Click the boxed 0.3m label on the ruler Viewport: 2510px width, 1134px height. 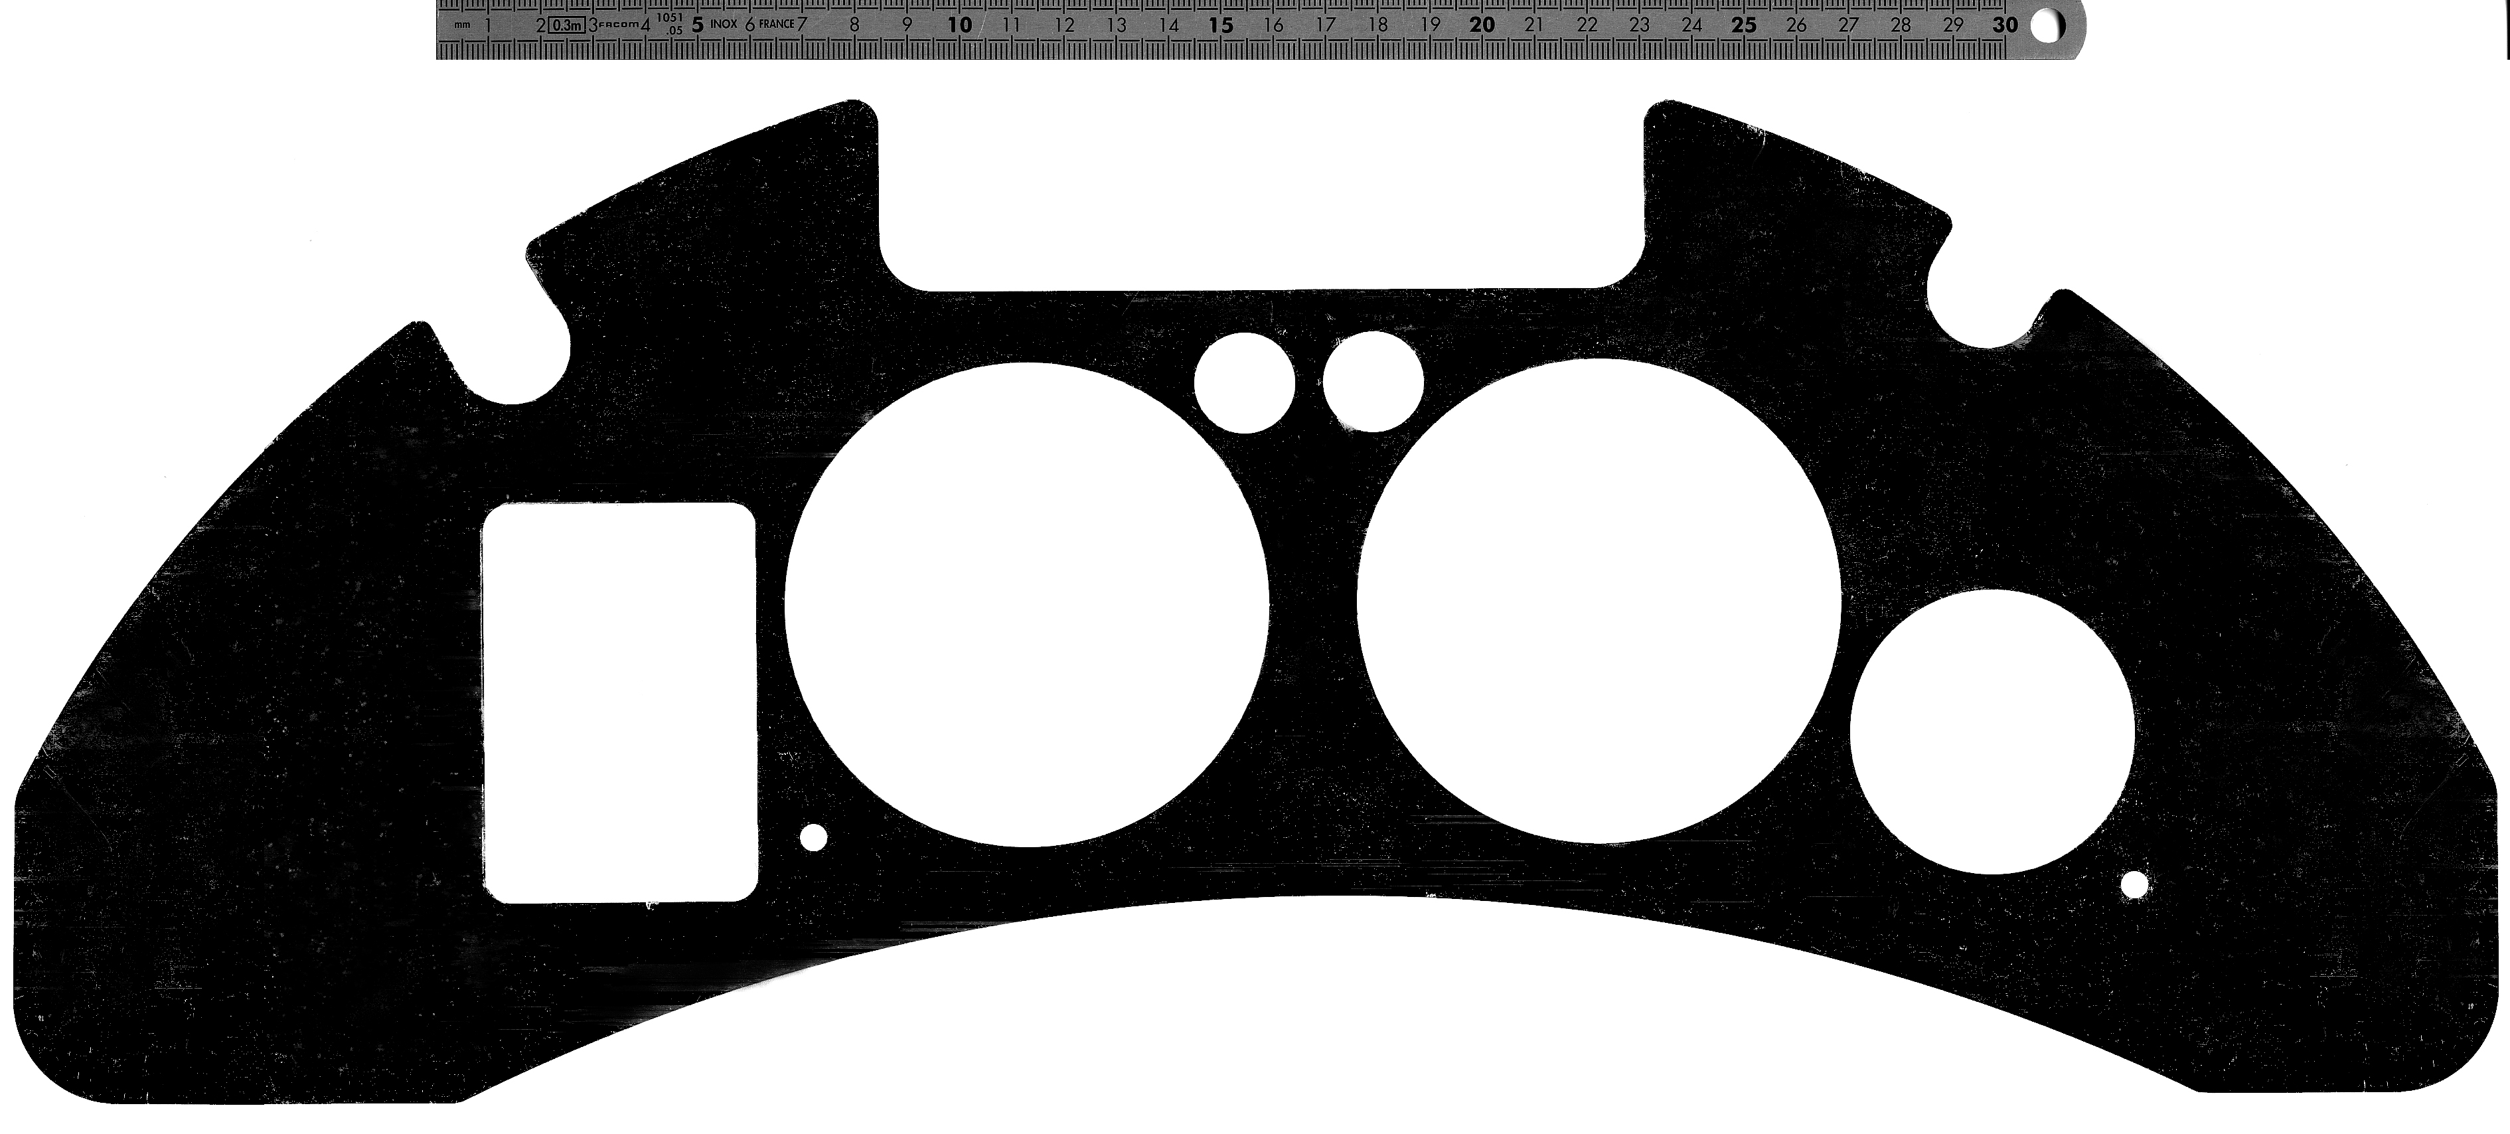[566, 25]
